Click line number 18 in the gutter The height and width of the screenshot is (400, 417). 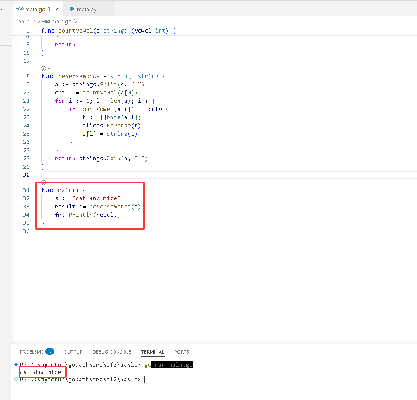coord(26,76)
